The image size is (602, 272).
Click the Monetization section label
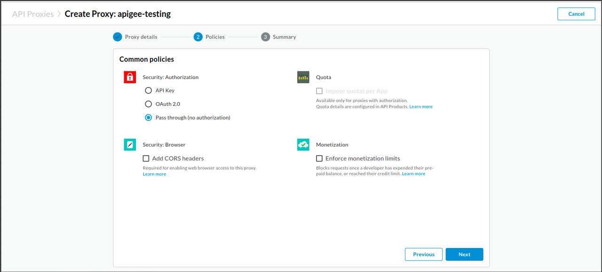(x=332, y=145)
